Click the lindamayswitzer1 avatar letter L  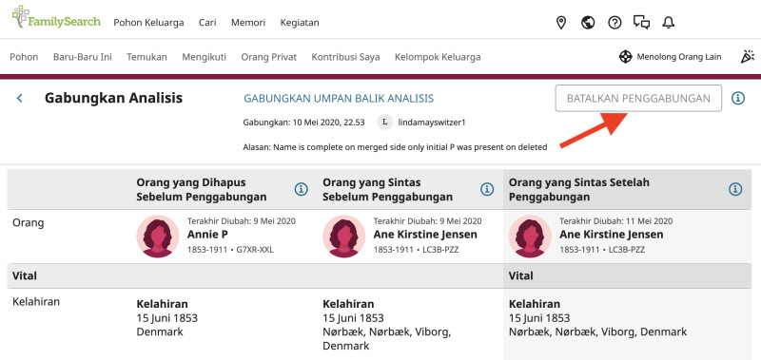385,123
